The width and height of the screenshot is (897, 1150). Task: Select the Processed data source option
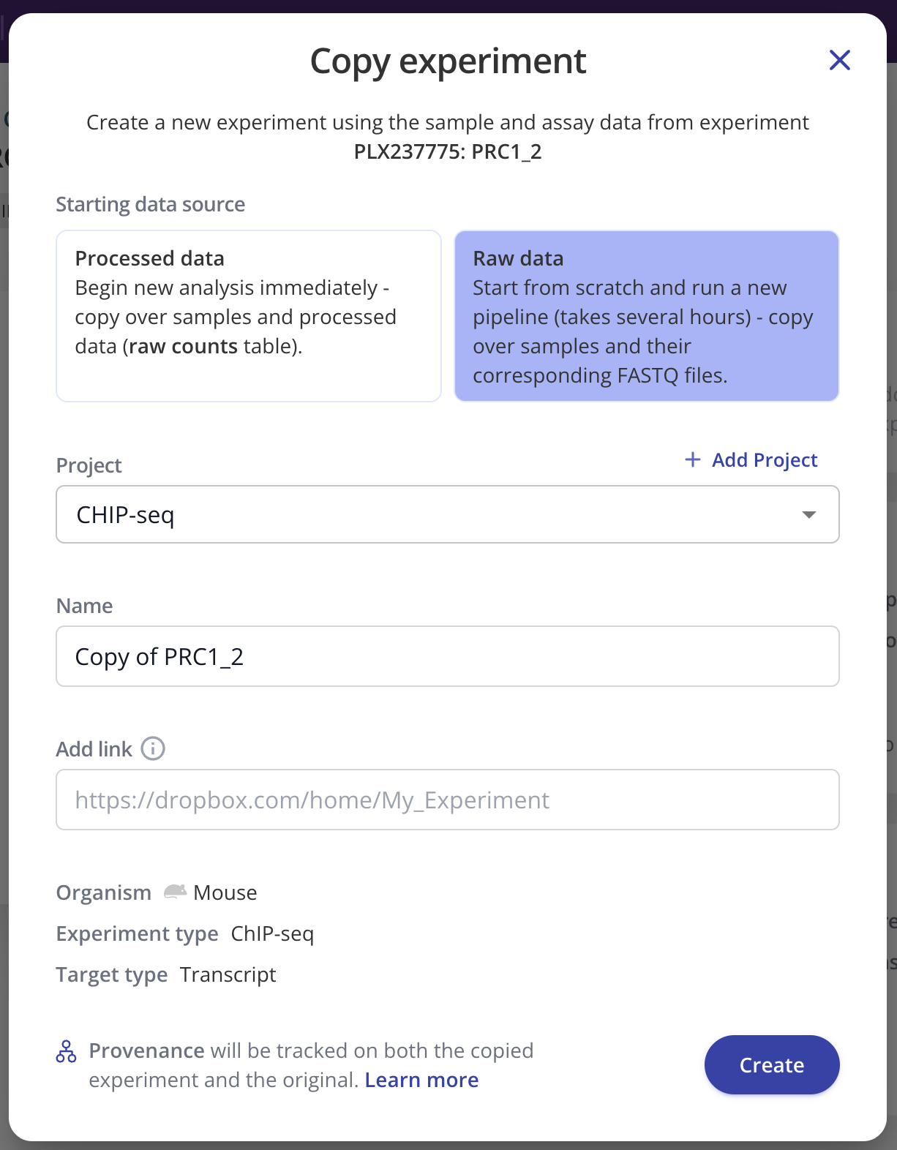tap(249, 316)
